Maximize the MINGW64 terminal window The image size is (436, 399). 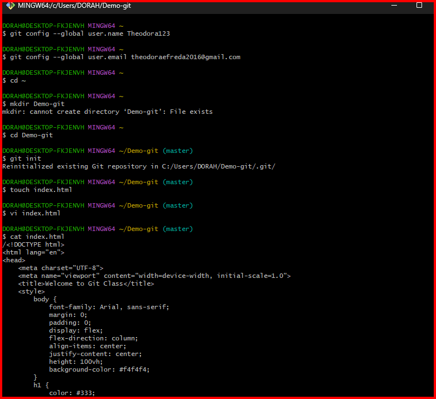tap(419, 5)
